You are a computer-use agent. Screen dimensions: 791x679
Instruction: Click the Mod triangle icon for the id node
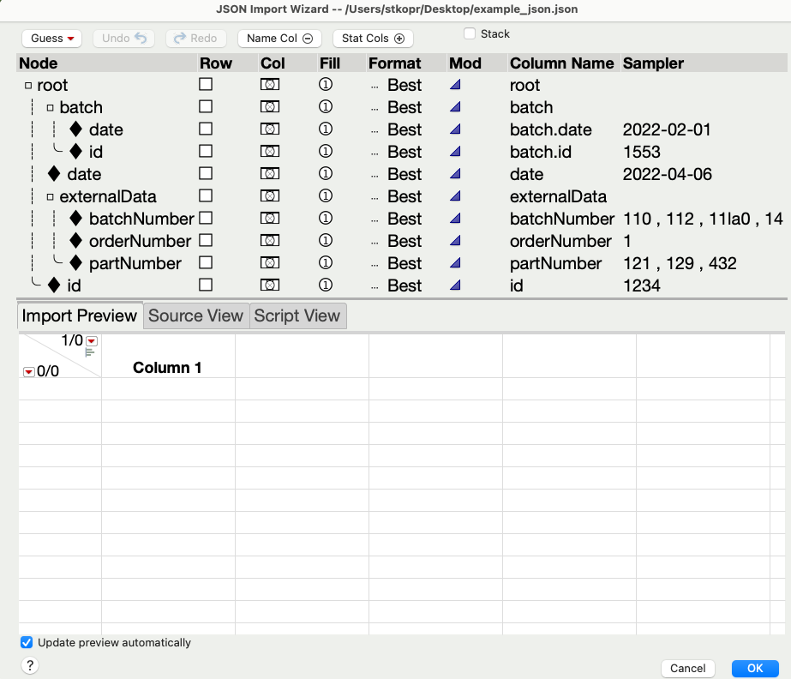[455, 285]
